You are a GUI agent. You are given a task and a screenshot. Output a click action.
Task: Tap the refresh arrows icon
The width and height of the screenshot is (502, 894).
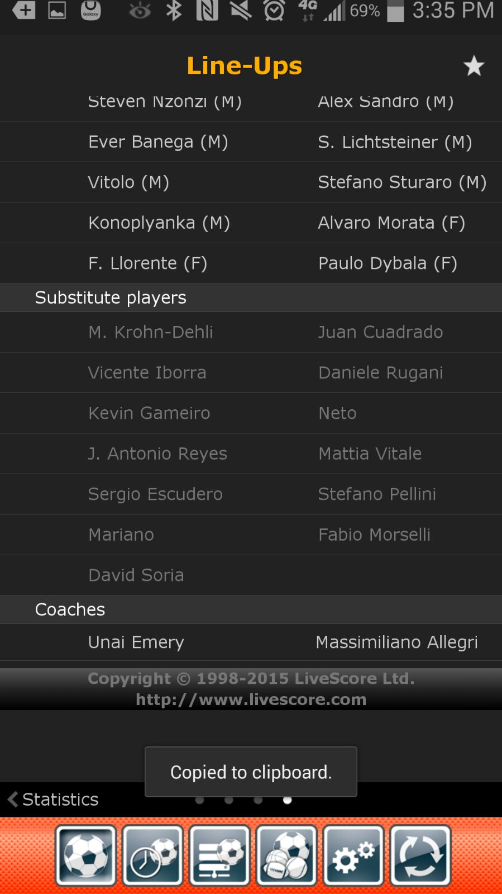pos(420,855)
